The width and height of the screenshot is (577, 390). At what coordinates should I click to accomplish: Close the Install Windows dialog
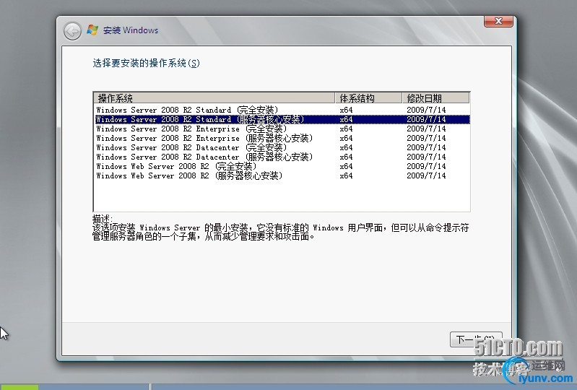[x=498, y=22]
